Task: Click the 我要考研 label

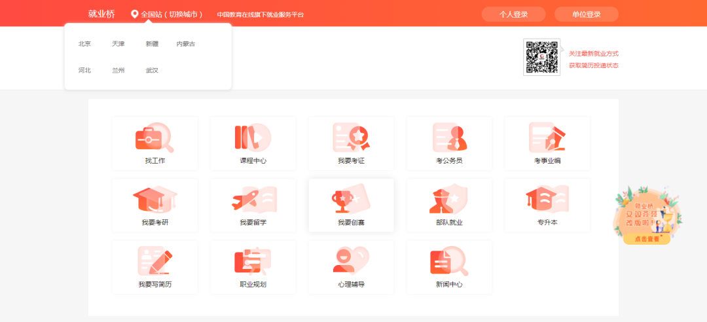Action: 155,223
